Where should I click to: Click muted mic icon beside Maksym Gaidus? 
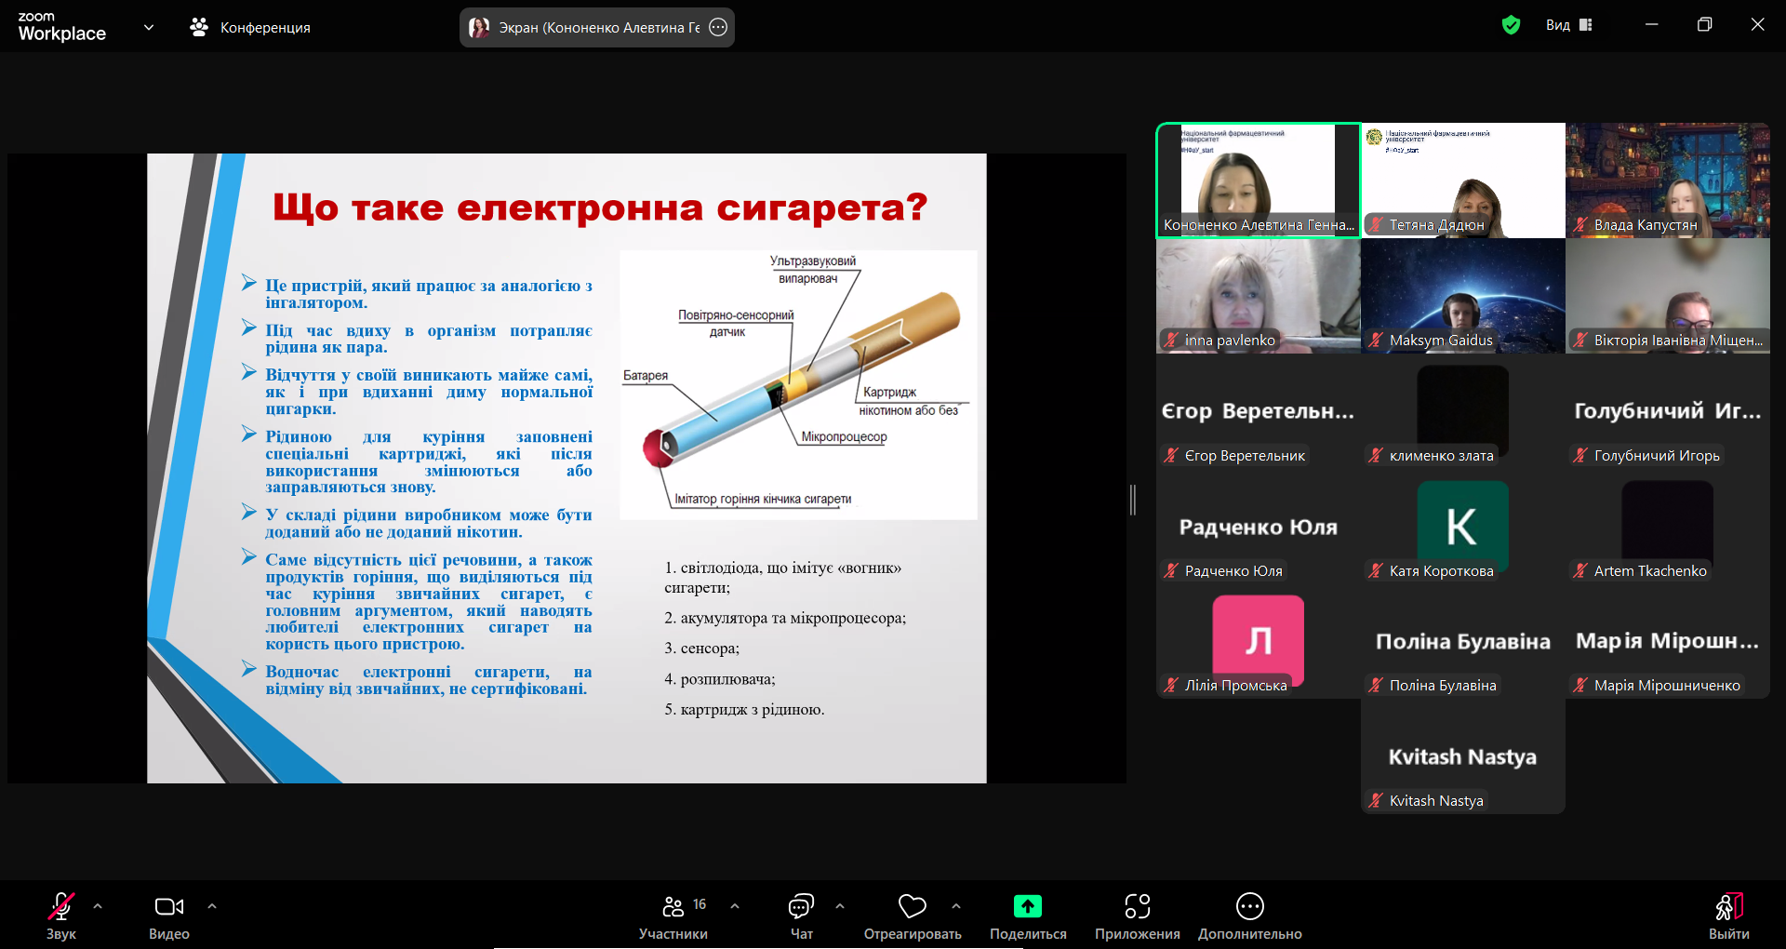pos(1376,340)
